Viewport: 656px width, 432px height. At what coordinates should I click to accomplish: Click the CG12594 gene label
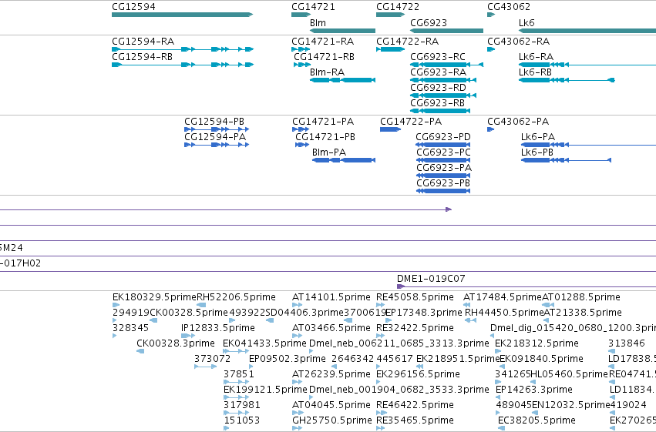pos(133,7)
